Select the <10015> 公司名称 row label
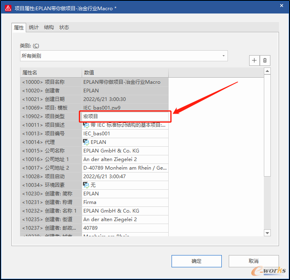 pos(51,151)
